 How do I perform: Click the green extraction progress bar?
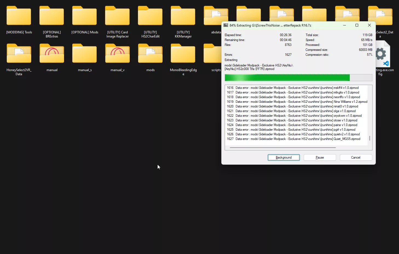click(x=287, y=78)
